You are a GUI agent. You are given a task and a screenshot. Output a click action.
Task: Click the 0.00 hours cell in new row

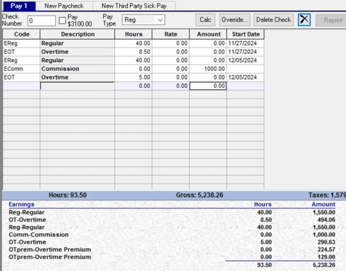(x=133, y=86)
